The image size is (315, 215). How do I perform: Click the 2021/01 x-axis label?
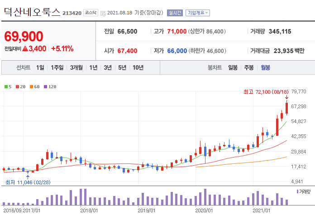tap(261, 210)
